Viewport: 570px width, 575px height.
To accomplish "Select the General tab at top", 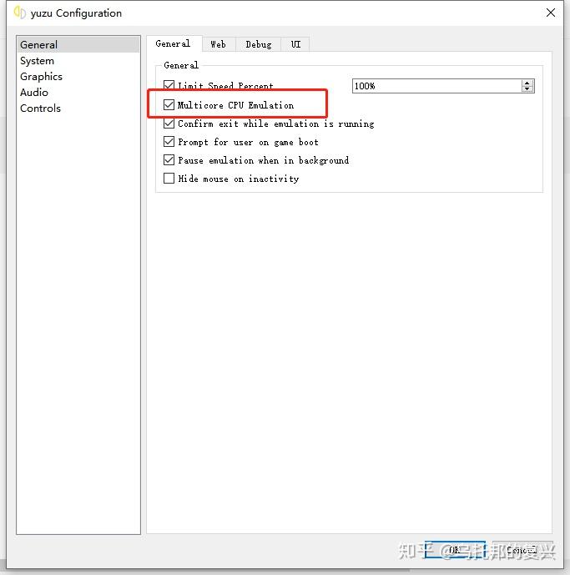I will (x=173, y=43).
